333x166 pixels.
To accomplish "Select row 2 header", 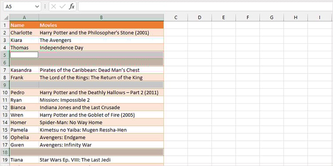I will tap(5, 33).
